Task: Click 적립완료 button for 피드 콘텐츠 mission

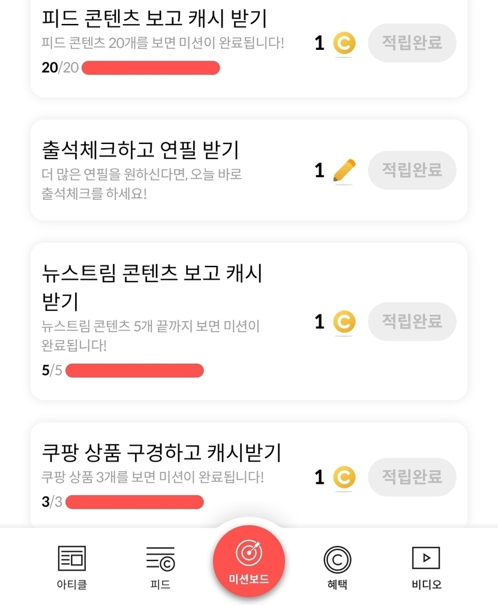Action: pos(412,43)
